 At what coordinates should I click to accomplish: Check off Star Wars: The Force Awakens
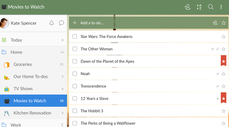point(75,37)
